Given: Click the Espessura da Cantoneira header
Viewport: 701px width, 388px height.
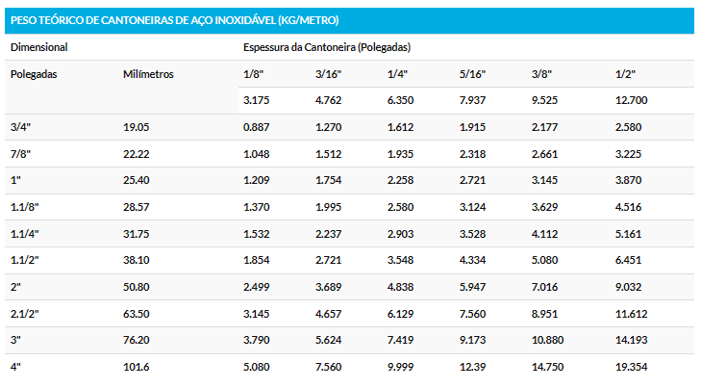Looking at the screenshot, I should (x=327, y=47).
